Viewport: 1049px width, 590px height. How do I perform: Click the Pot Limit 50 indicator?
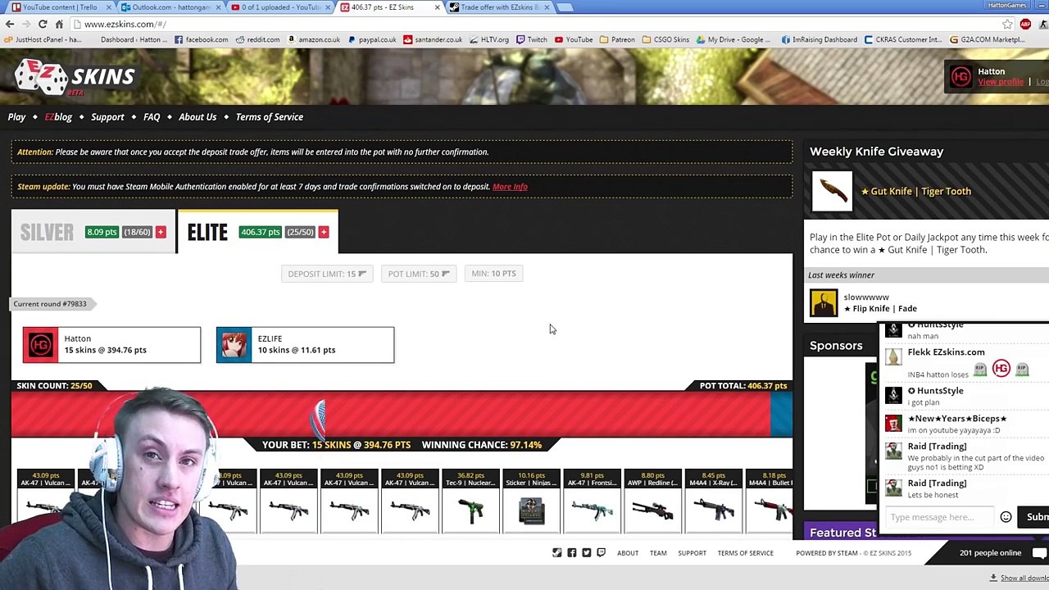pos(419,274)
